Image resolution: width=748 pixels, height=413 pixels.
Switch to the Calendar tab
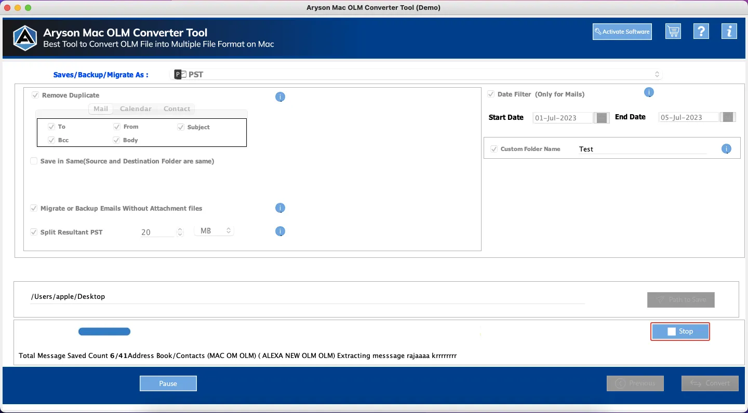[x=136, y=109]
